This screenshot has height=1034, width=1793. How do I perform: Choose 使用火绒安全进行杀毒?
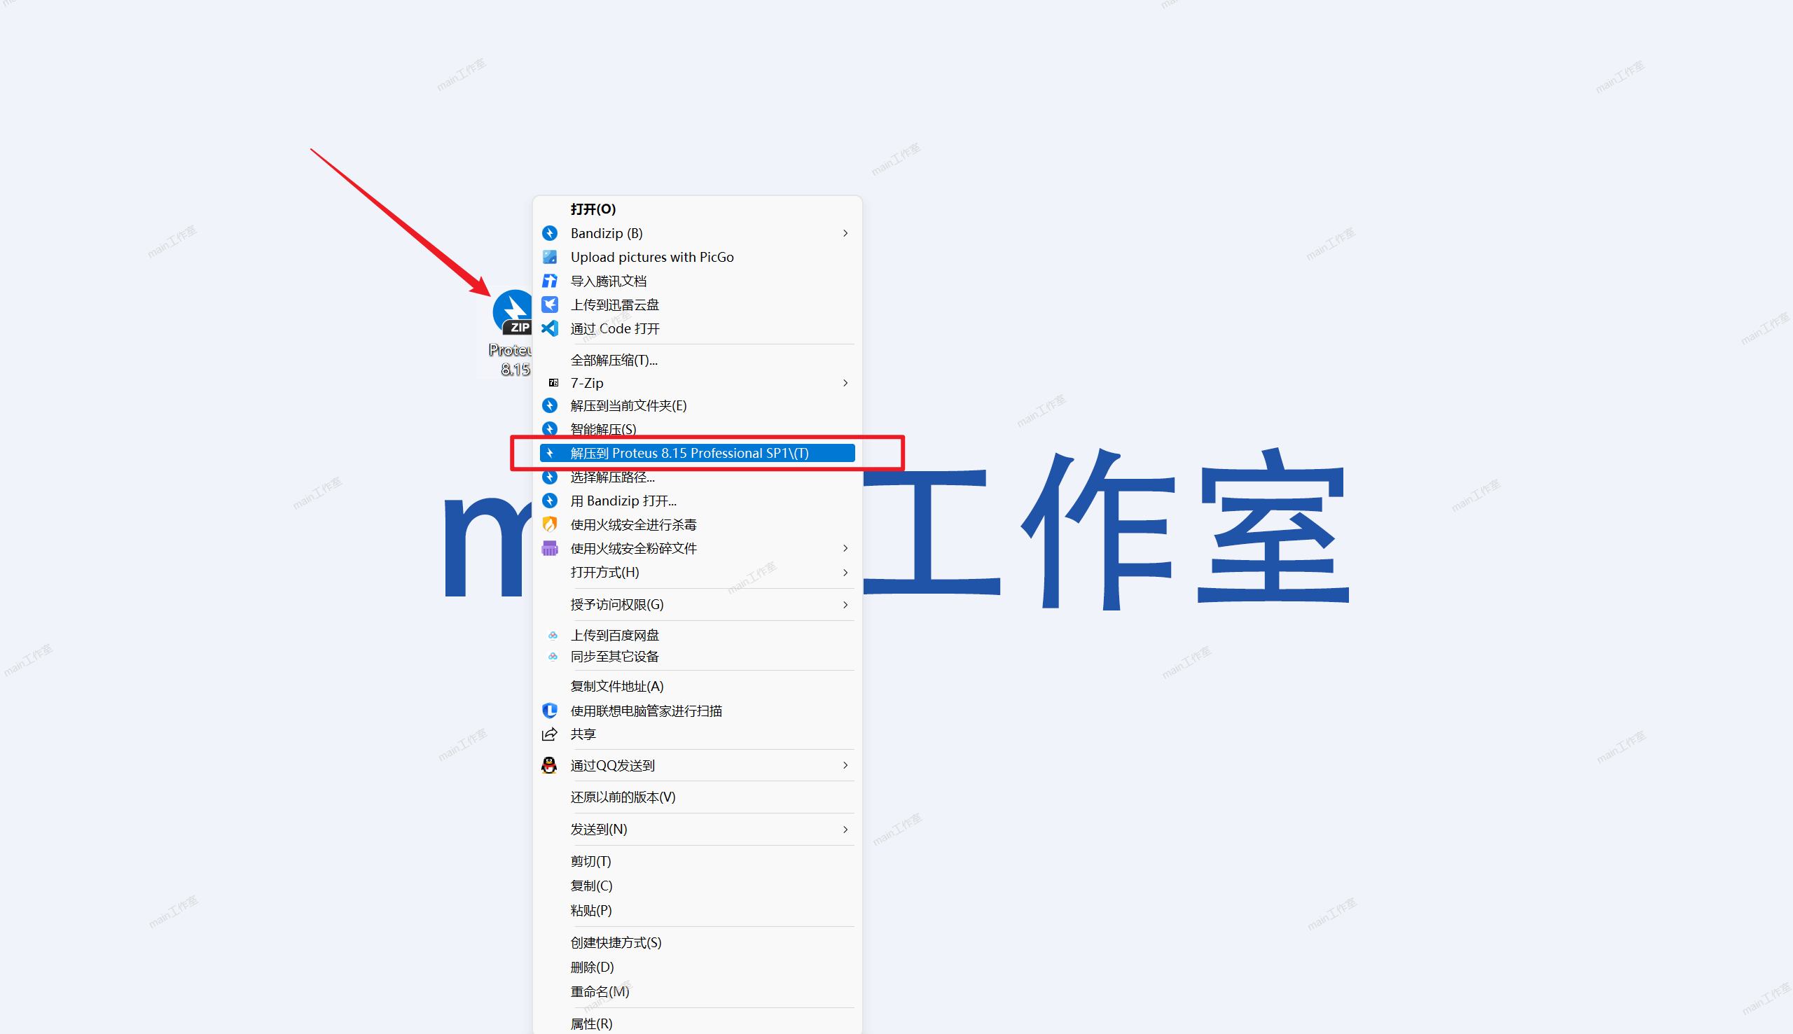tap(697, 524)
